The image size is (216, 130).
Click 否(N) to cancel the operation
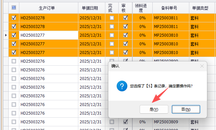pyautogui.click(x=186, y=109)
